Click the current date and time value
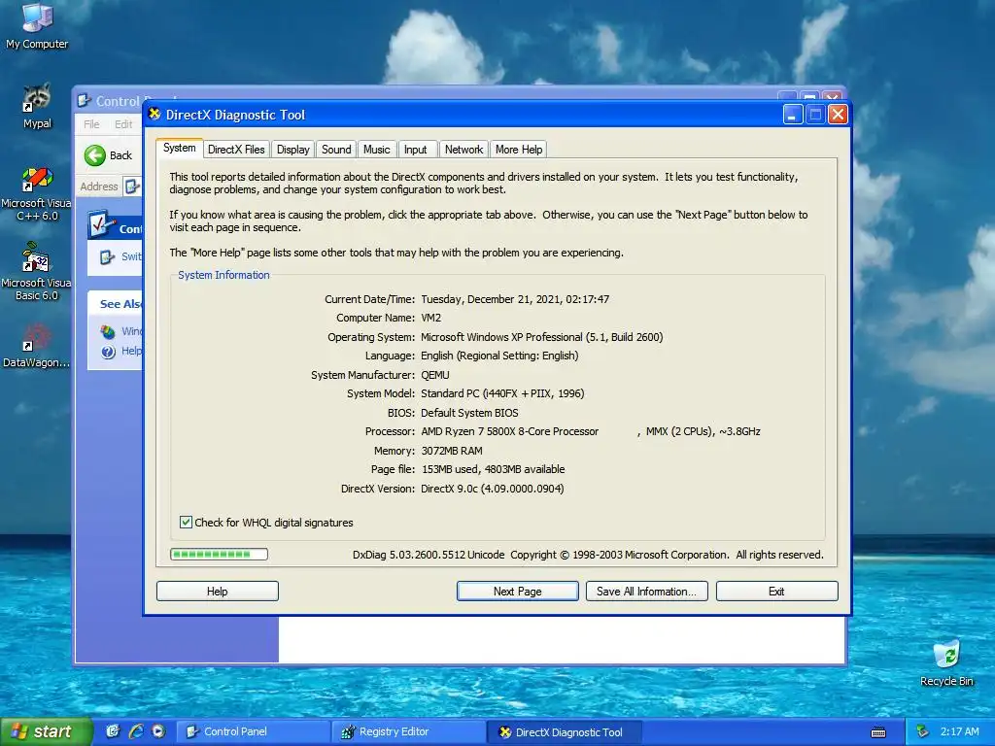The height and width of the screenshot is (746, 995). point(515,299)
